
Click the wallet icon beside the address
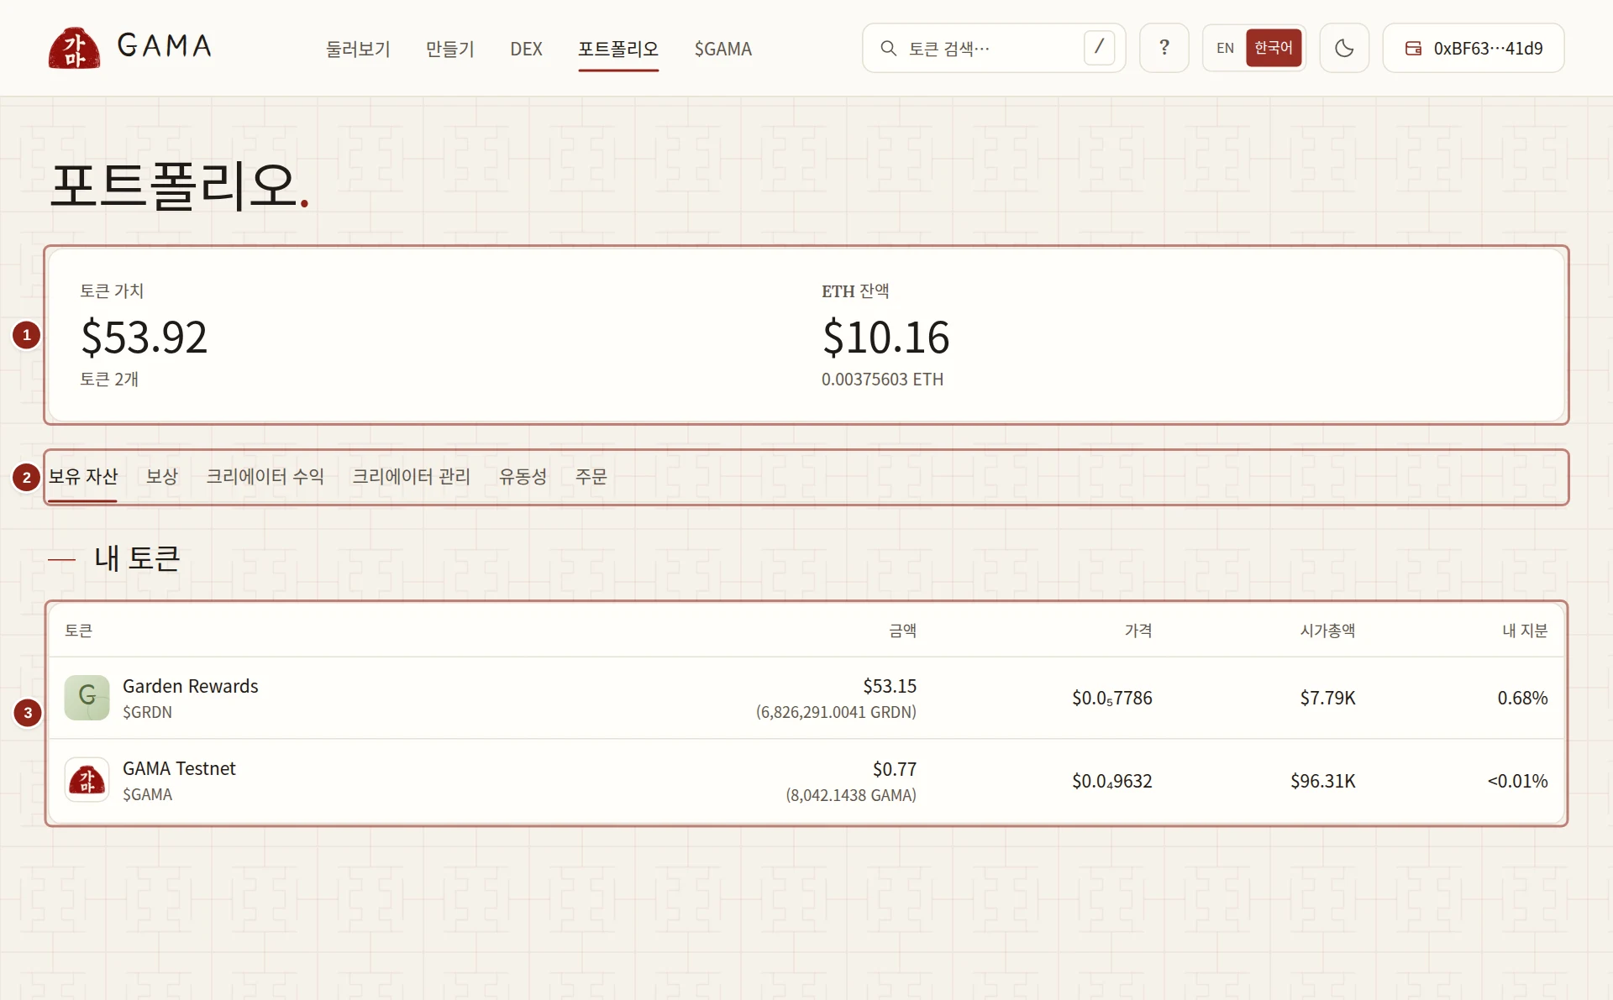coord(1413,48)
